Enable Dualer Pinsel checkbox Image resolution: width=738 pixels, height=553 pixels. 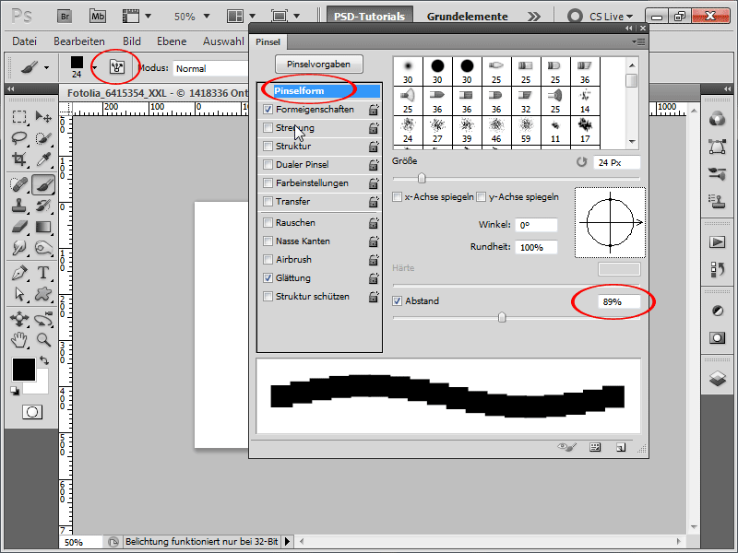click(x=268, y=165)
